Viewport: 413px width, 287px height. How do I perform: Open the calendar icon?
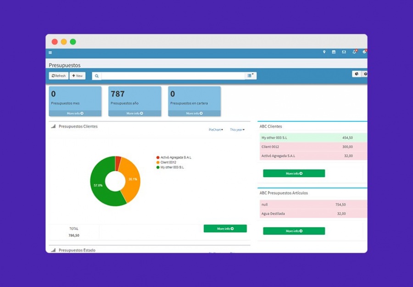point(334,52)
